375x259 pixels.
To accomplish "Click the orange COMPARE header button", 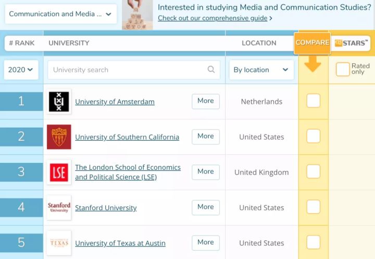I will click(312, 43).
